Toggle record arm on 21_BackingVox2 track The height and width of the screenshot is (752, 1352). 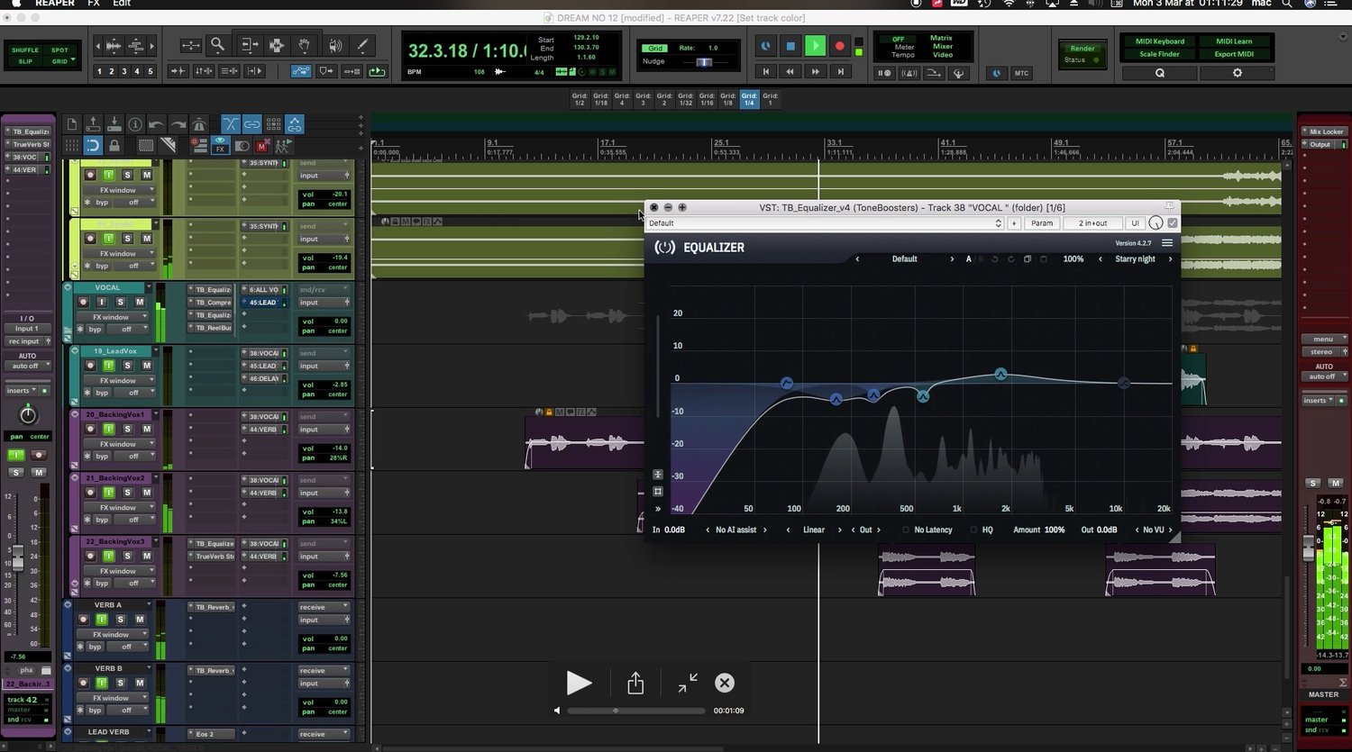[90, 493]
